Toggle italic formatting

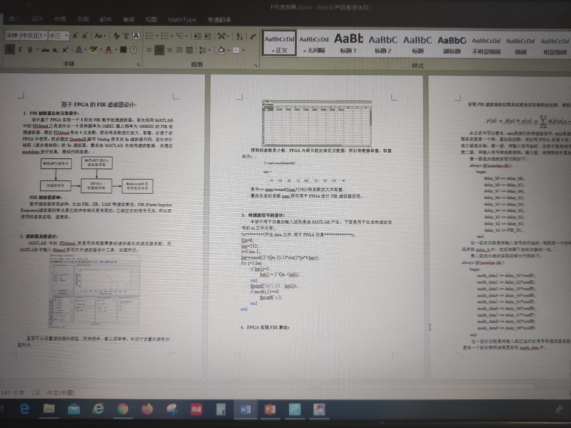[x=20, y=50]
